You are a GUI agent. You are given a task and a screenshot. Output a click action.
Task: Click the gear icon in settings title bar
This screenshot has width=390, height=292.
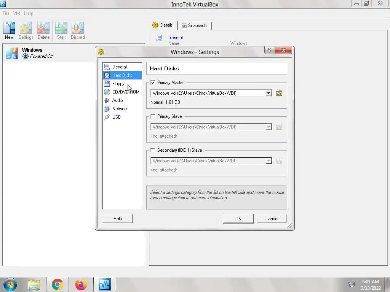(x=101, y=52)
